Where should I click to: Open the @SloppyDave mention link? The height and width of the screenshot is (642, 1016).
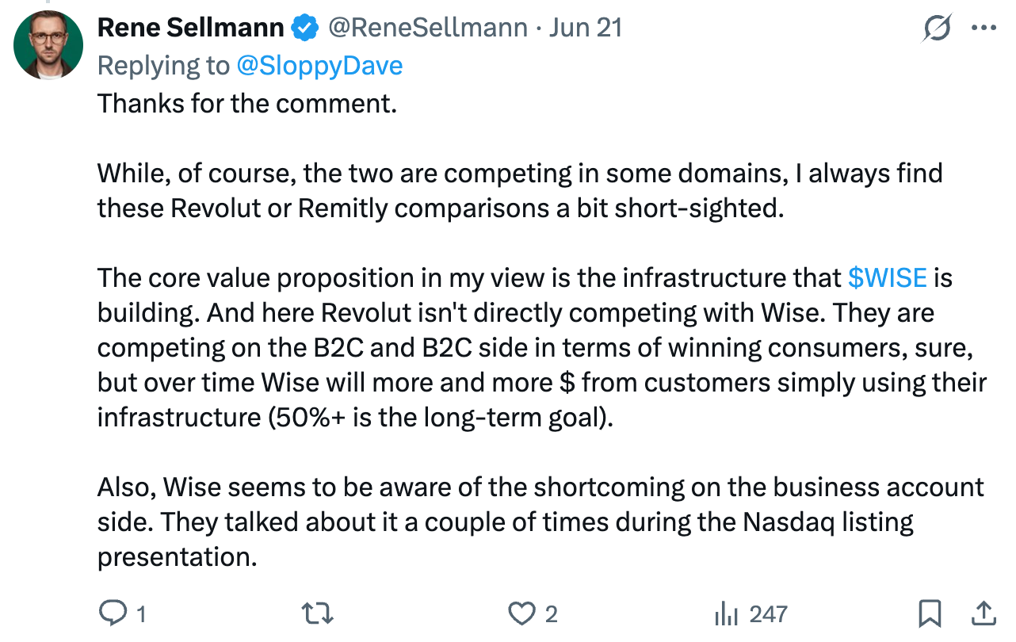[319, 65]
